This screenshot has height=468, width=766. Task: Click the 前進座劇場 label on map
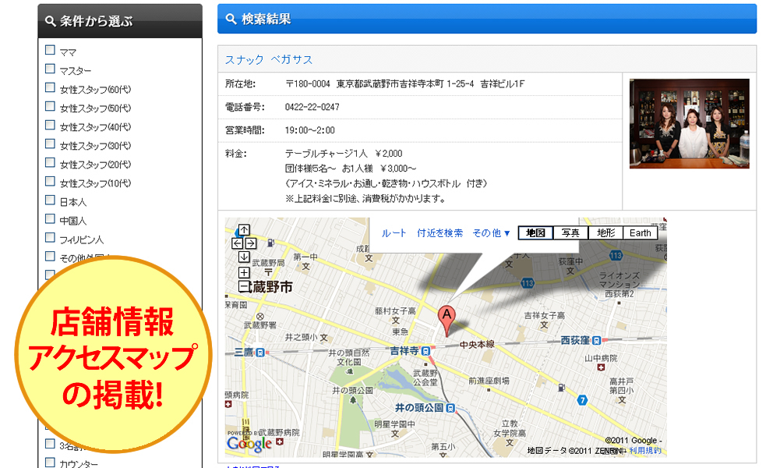[489, 381]
